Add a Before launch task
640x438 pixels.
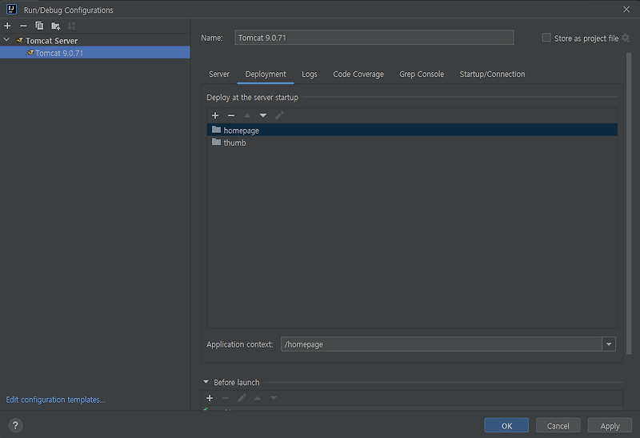(210, 398)
